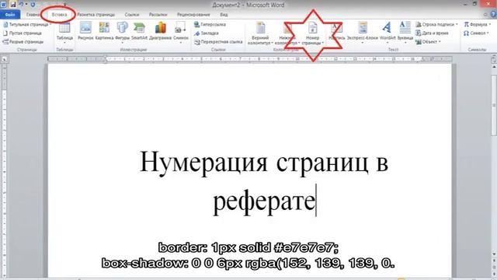Screen dimensions: 497x280
Task: Click the Undo arrow icon in the title bar
Action: pyautogui.click(x=21, y=5)
